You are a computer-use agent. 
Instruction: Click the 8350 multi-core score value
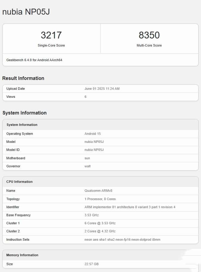point(149,35)
